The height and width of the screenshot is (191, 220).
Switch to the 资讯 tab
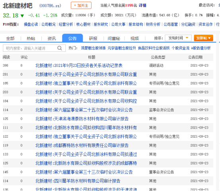[x=52, y=38]
